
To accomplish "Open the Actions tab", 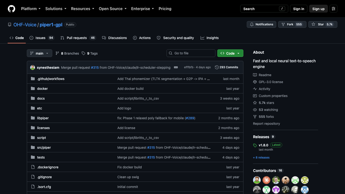I will (142, 38).
